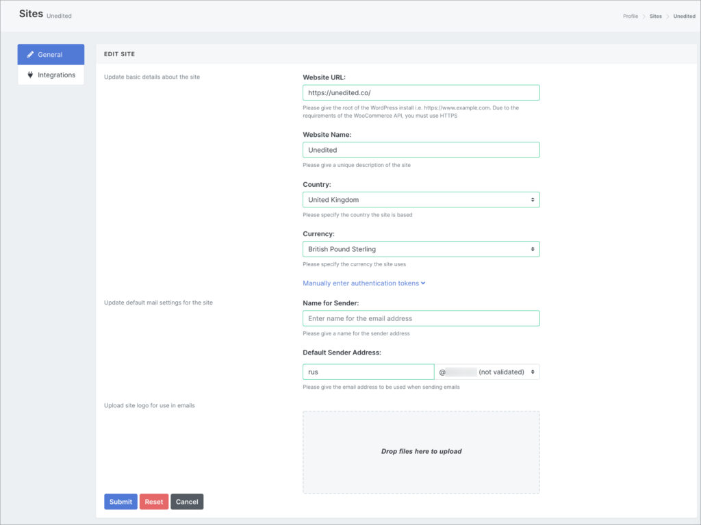
Task: Open the Currency dropdown
Action: pyautogui.click(x=420, y=249)
